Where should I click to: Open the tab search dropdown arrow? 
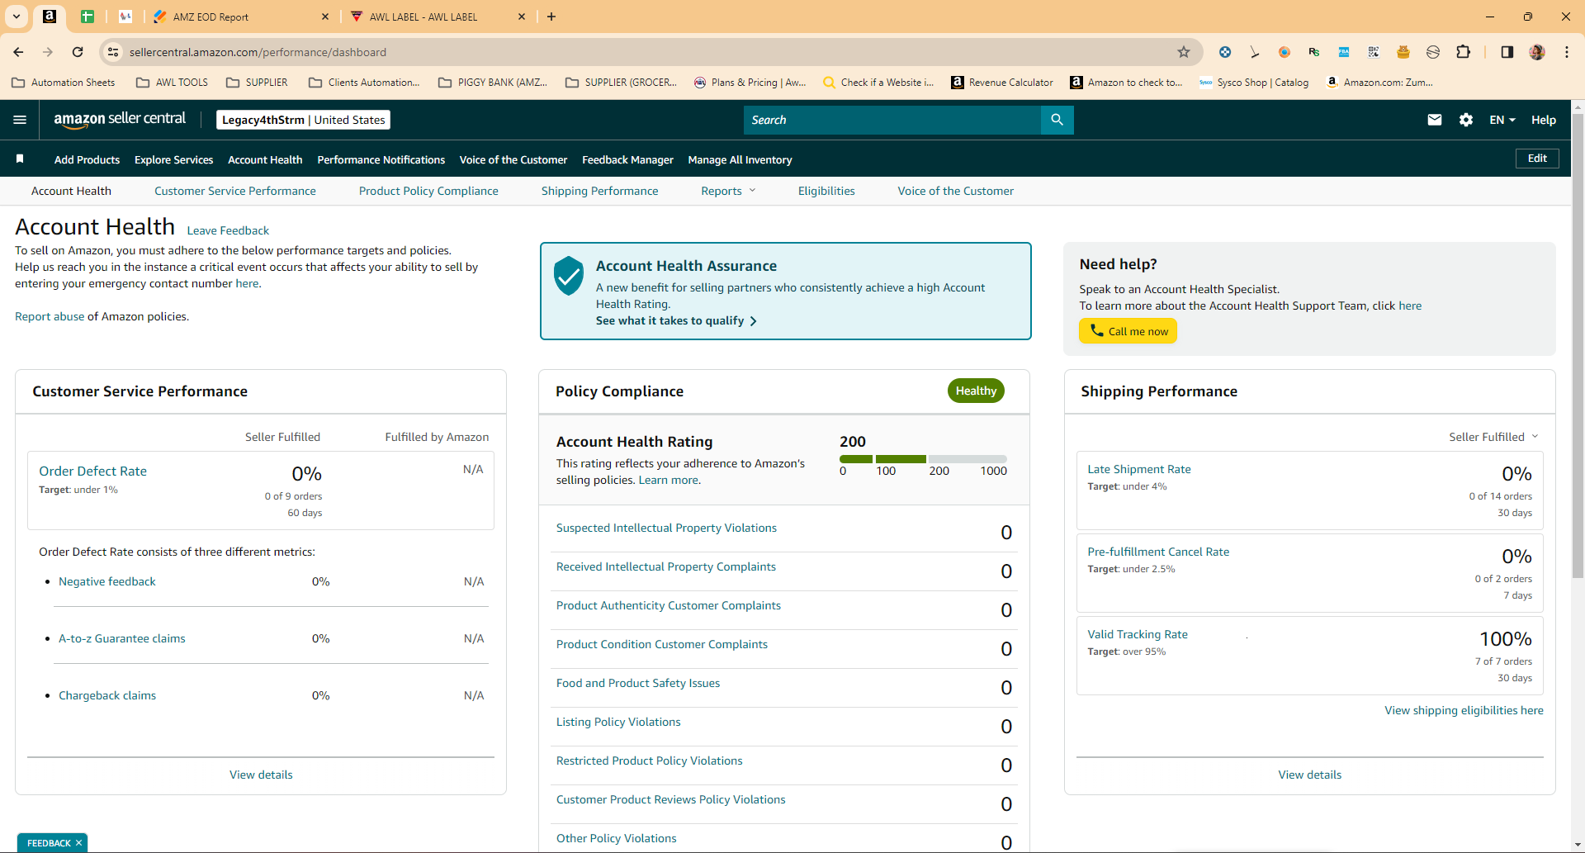pos(17,17)
